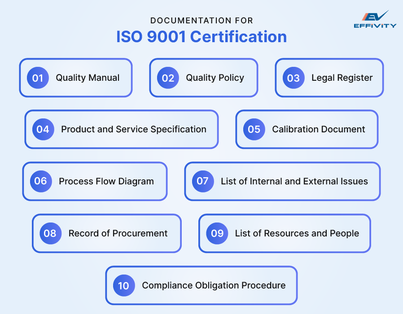Open the Legal Register item
Image resolution: width=403 pixels, height=314 pixels.
[x=329, y=78]
